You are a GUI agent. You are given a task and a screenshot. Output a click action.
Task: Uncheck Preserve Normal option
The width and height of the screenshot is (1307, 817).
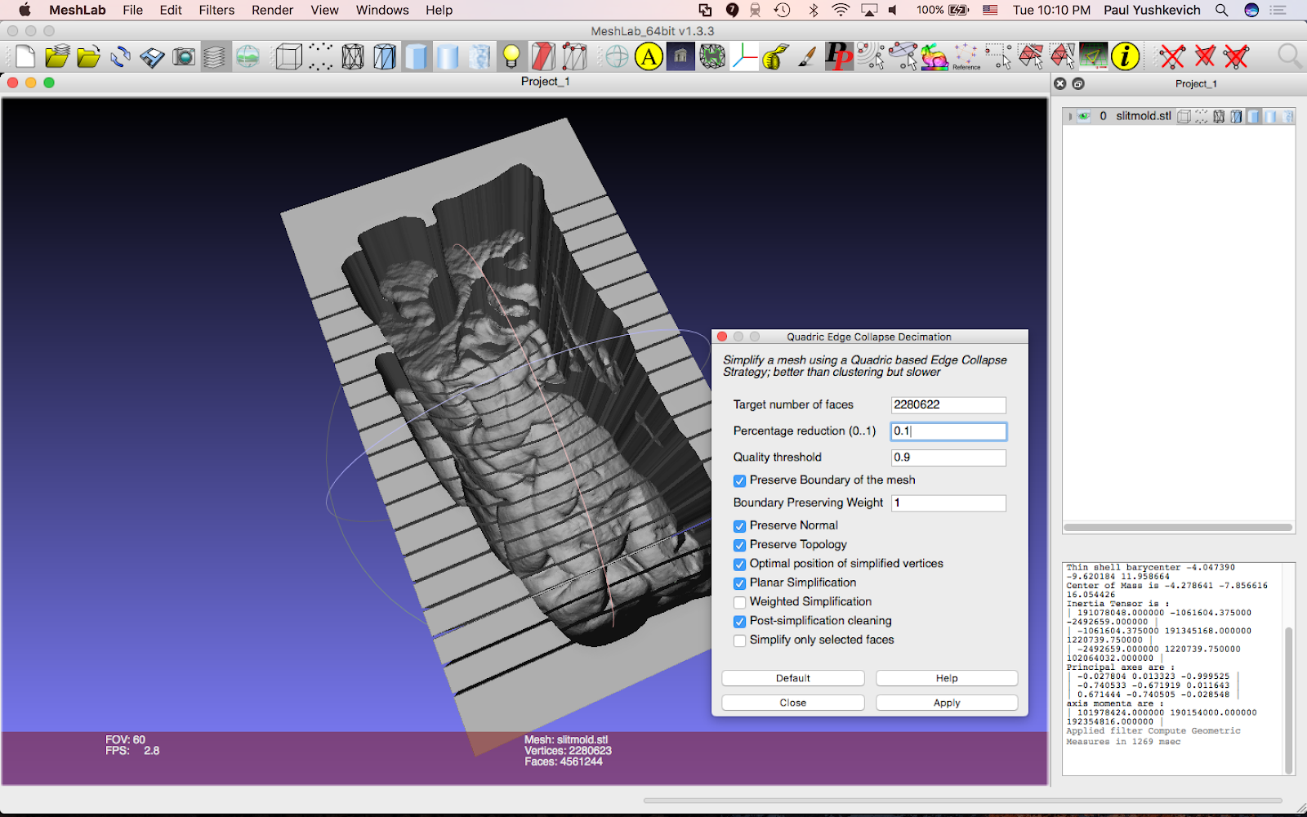739,526
